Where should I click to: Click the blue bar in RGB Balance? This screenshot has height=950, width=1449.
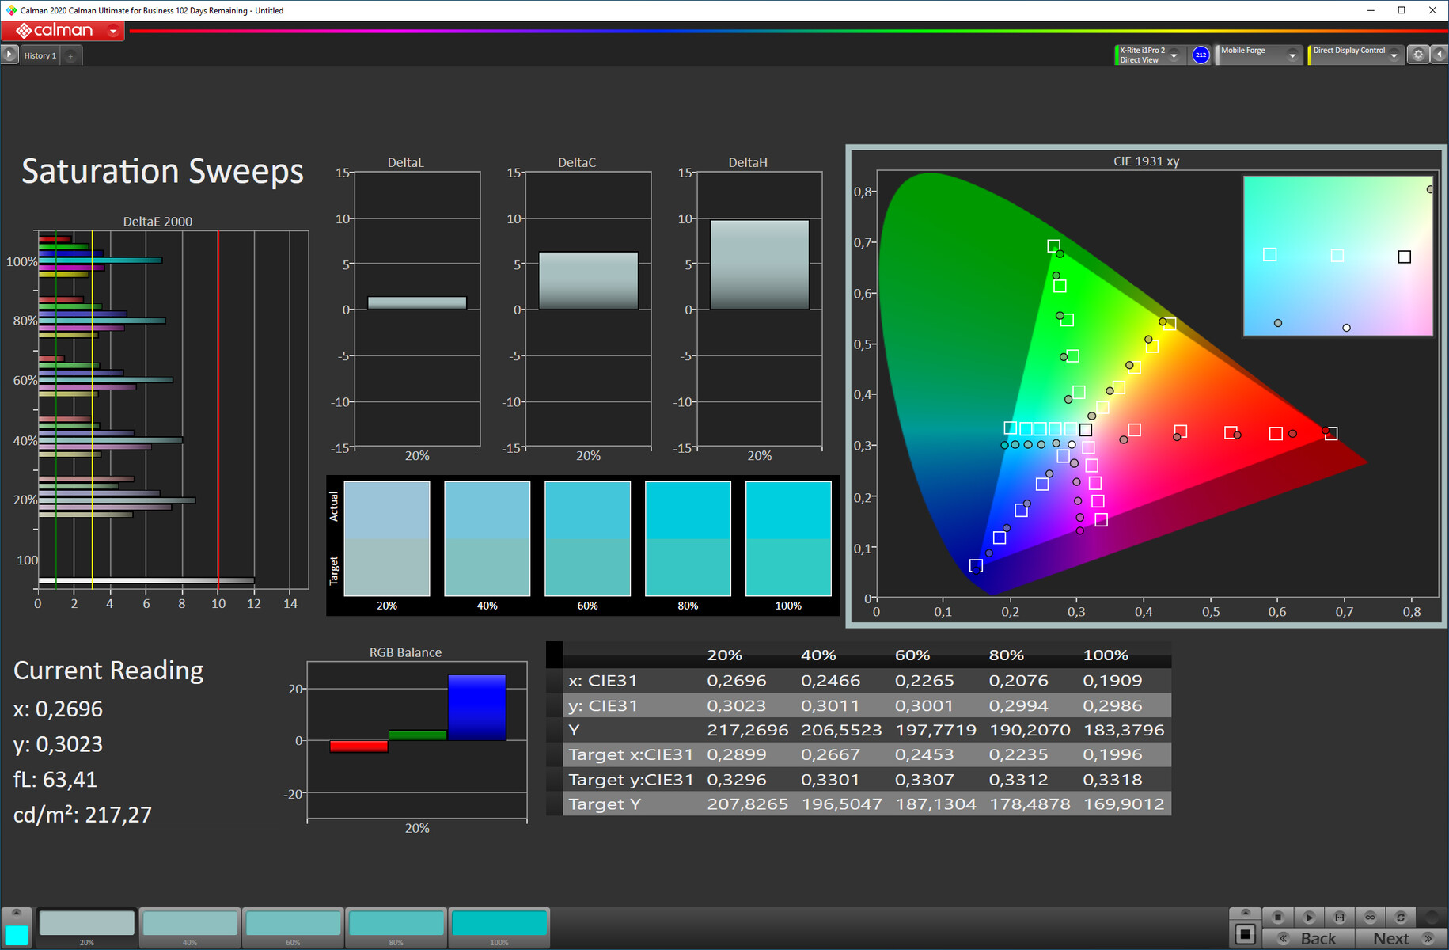476,708
